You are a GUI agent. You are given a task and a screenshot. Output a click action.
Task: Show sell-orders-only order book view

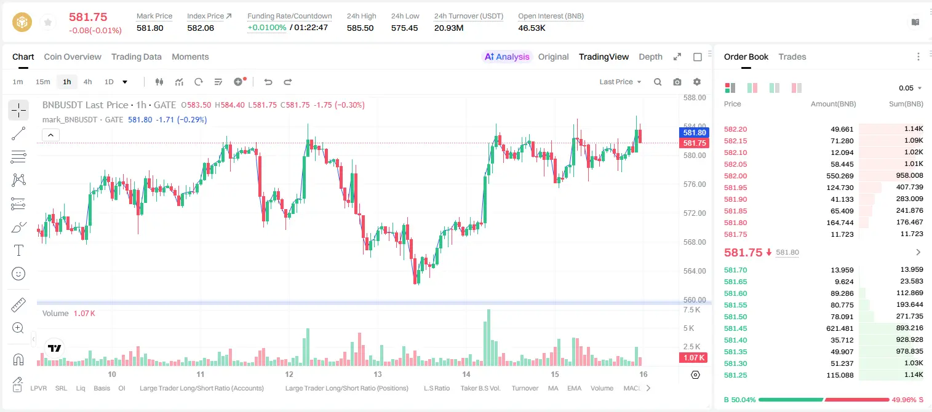(796, 88)
